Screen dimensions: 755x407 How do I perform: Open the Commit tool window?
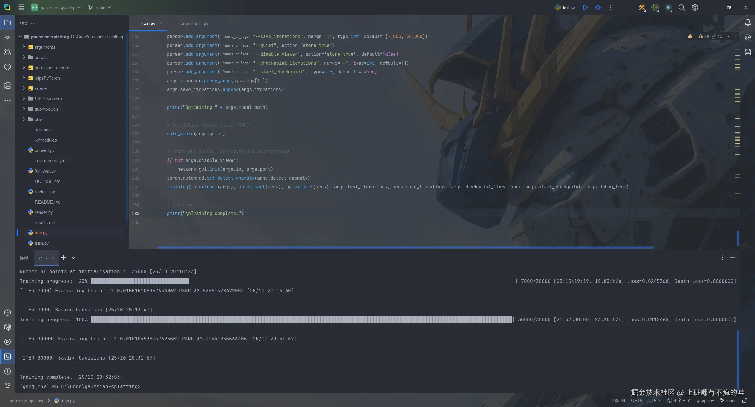(8, 37)
